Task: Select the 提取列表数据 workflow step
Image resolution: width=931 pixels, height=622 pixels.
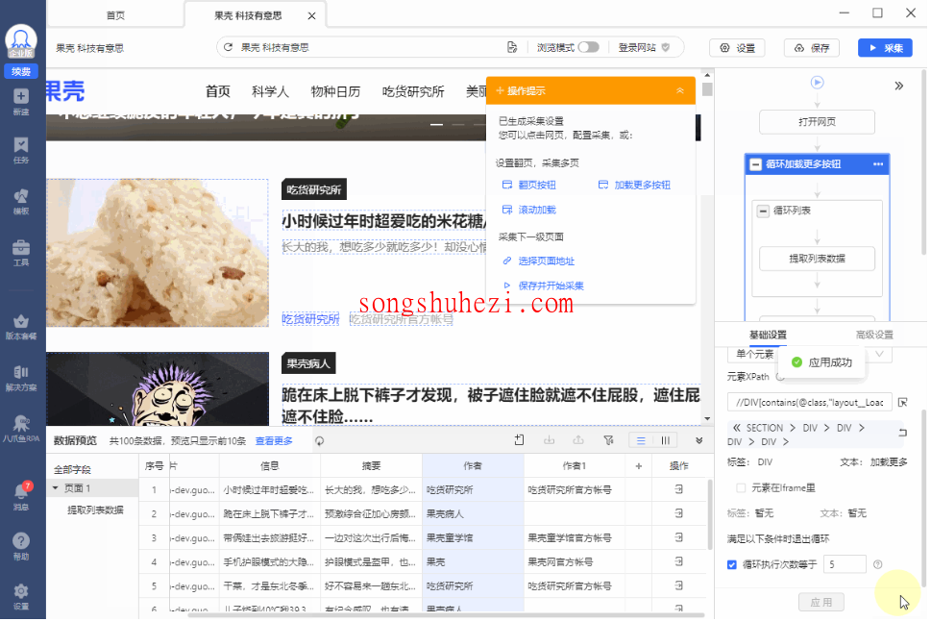Action: click(x=818, y=259)
